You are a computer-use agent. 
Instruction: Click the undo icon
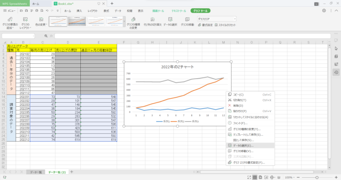click(47, 10)
